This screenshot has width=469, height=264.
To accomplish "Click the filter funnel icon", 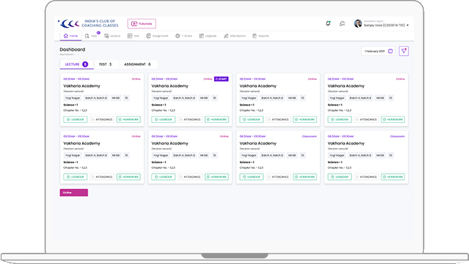I will pyautogui.click(x=404, y=51).
